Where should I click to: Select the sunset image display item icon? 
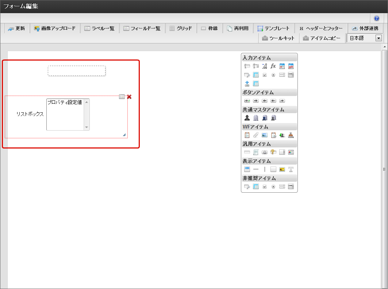point(282,169)
